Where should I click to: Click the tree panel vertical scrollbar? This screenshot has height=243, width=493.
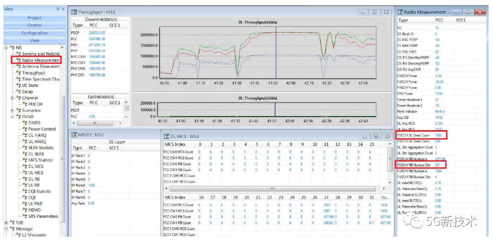point(62,159)
